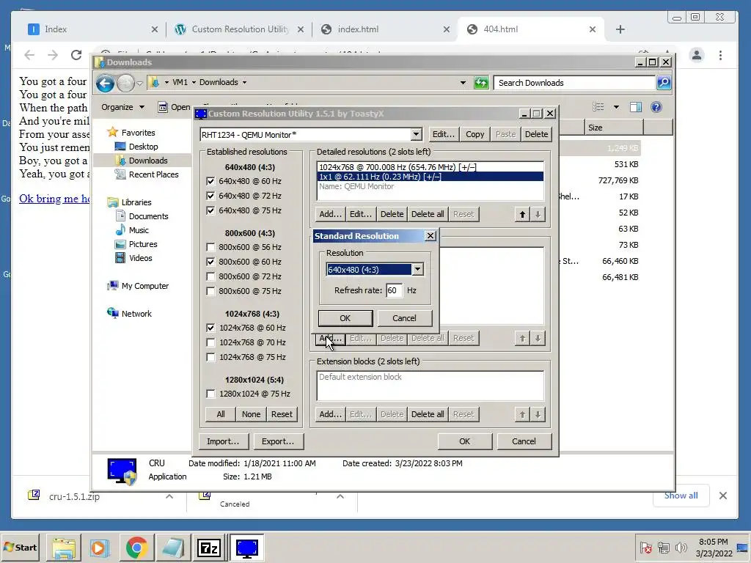Uncheck 1024x768 @ 60 Hz resolution
The image size is (751, 563).
tap(210, 328)
